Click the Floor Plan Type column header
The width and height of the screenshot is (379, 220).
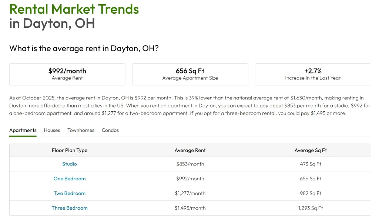[x=70, y=150]
